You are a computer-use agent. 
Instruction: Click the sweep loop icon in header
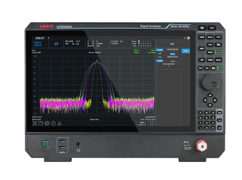[x=57, y=43]
